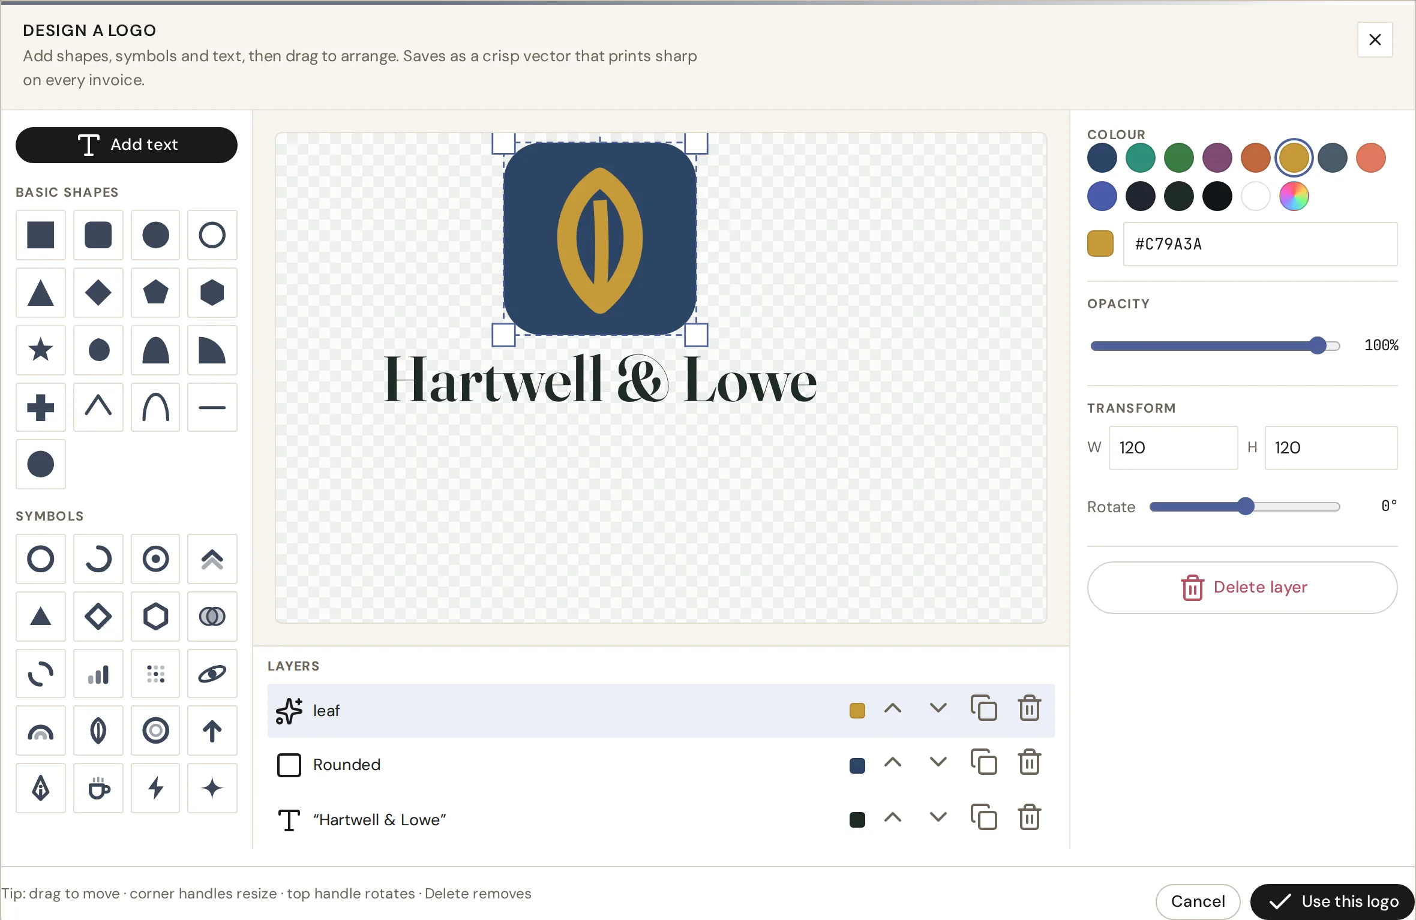Add the quarter-circle shape

click(x=212, y=350)
